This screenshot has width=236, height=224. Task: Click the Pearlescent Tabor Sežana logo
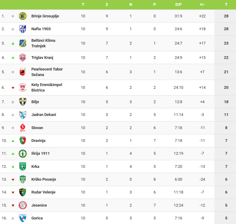23,72
